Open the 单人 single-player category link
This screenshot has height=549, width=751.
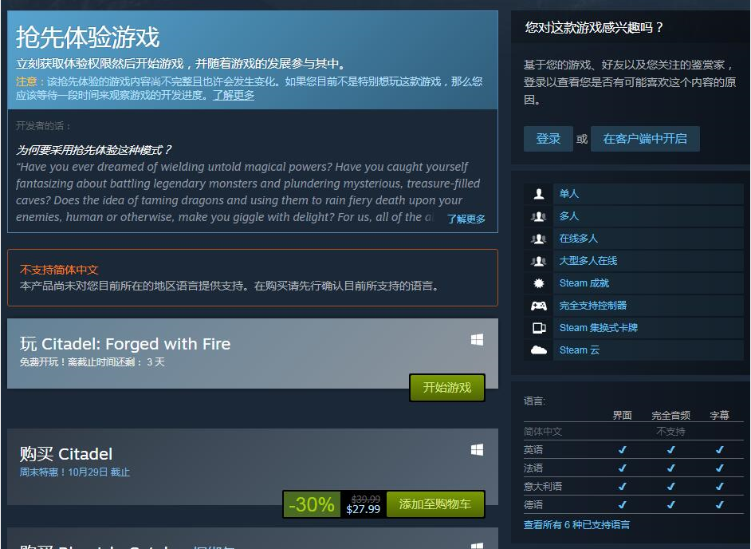coord(569,194)
